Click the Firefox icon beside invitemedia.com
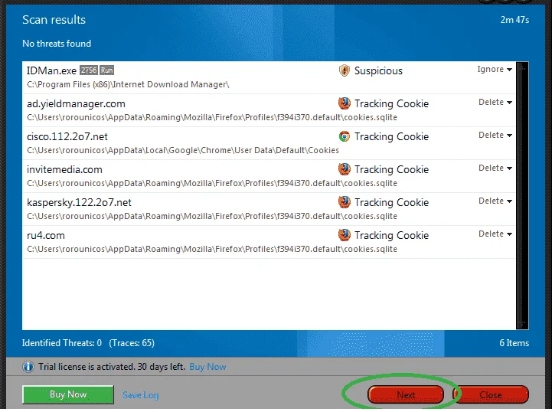The width and height of the screenshot is (552, 412). coord(345,169)
